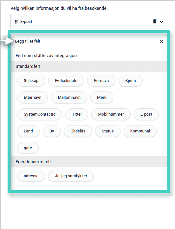This screenshot has width=175, height=229.
Task: Add the Kommunal field
Action: point(140,131)
